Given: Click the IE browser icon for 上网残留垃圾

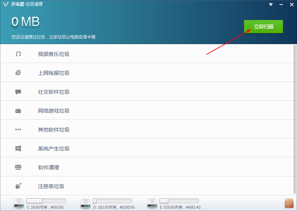Looking at the screenshot, I should click(18, 73).
